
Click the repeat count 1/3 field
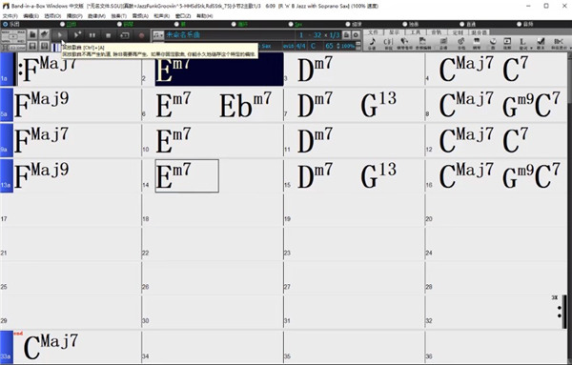pyautogui.click(x=335, y=35)
